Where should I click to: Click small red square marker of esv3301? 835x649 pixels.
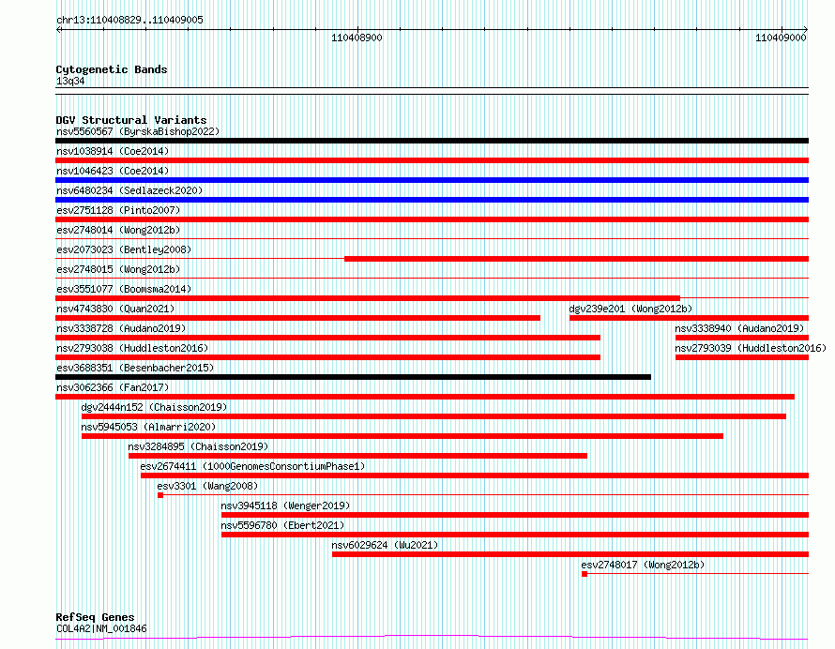tap(160, 496)
